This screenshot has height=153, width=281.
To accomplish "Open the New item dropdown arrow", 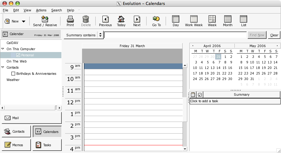I will tap(23, 21).
